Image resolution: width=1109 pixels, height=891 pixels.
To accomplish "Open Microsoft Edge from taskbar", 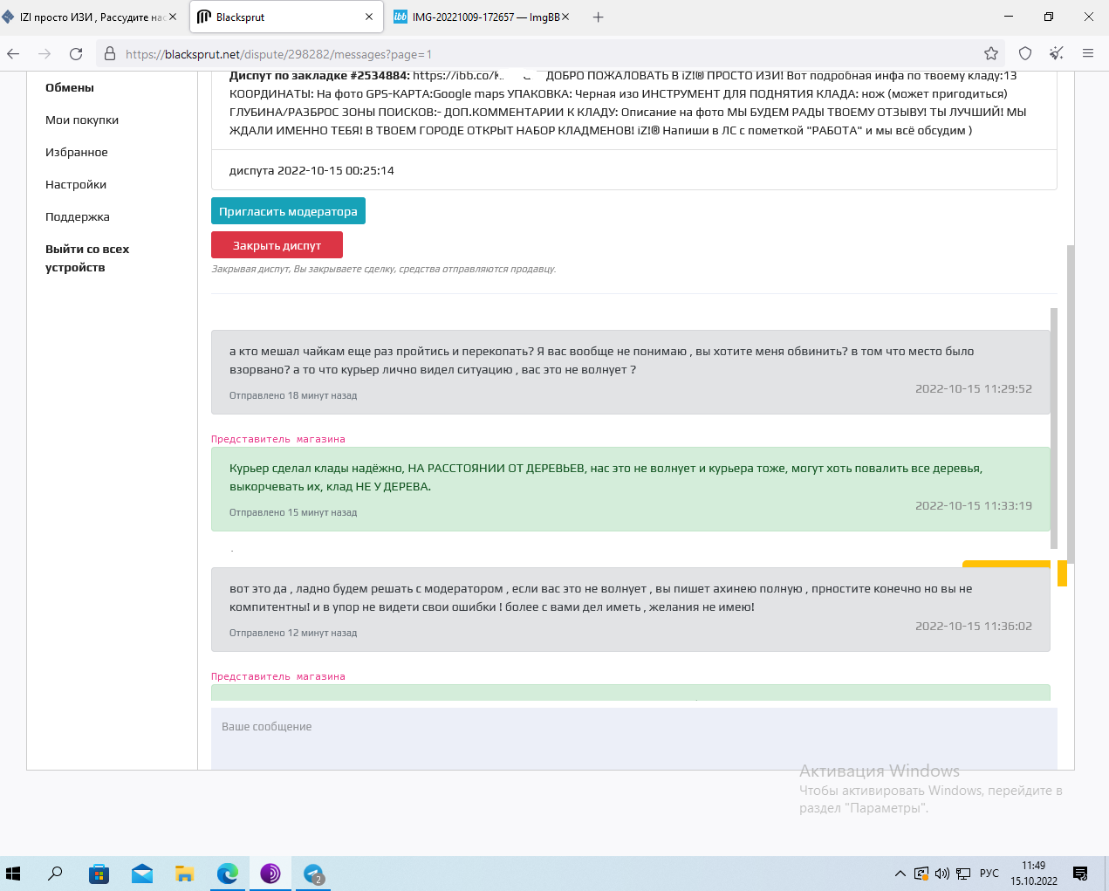I will click(227, 874).
